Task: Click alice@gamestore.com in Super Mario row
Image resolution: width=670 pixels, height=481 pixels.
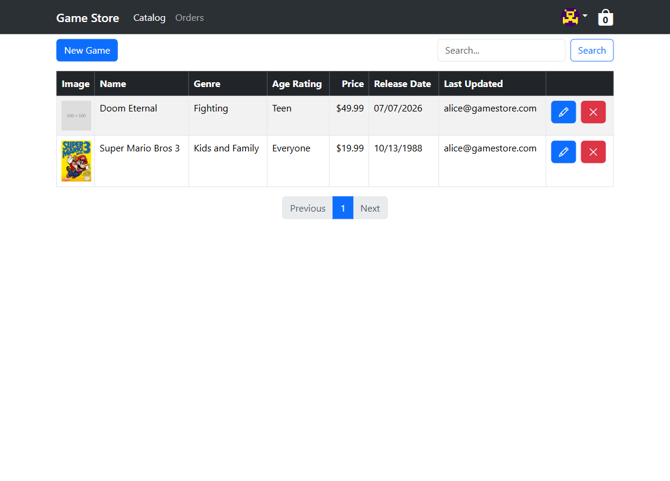Action: point(490,148)
